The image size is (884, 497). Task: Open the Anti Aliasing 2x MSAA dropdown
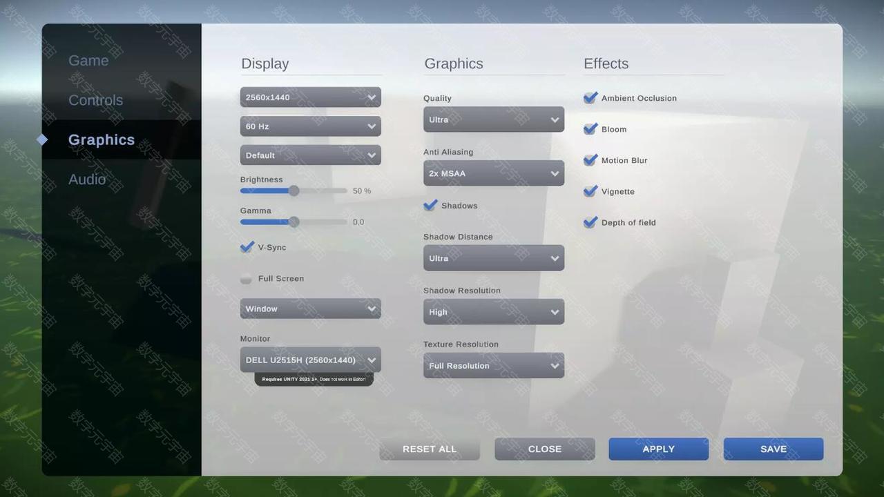[494, 173]
